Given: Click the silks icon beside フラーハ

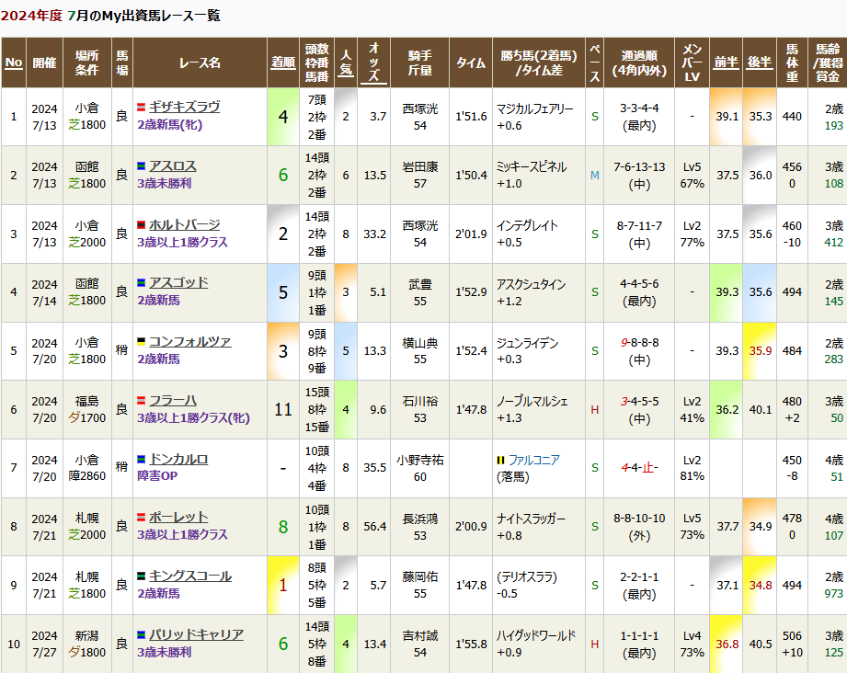Looking at the screenshot, I should click(142, 401).
